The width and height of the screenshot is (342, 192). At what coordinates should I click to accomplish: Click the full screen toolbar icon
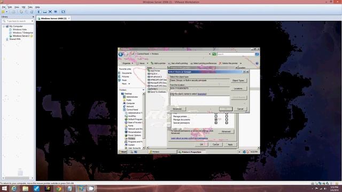[50, 12]
